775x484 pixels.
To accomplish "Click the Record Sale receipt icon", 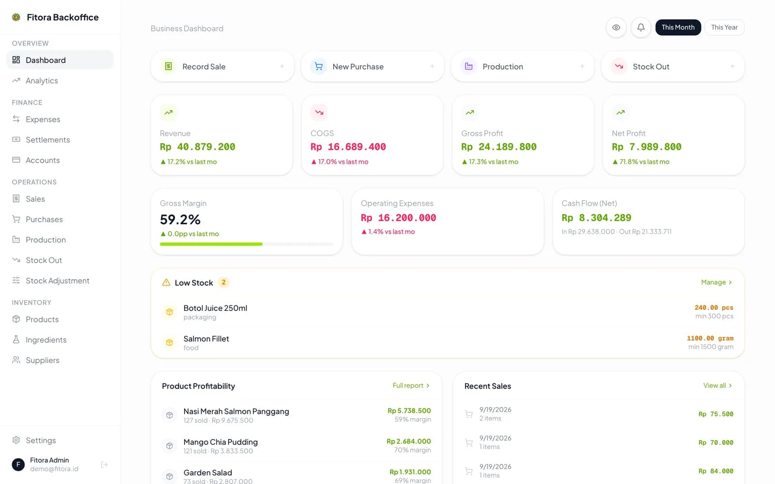I will point(169,66).
